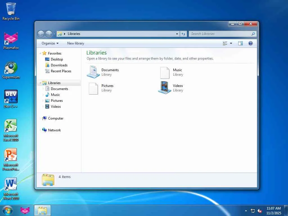
Task: Minimize the Libraries window
Action: pos(233,24)
